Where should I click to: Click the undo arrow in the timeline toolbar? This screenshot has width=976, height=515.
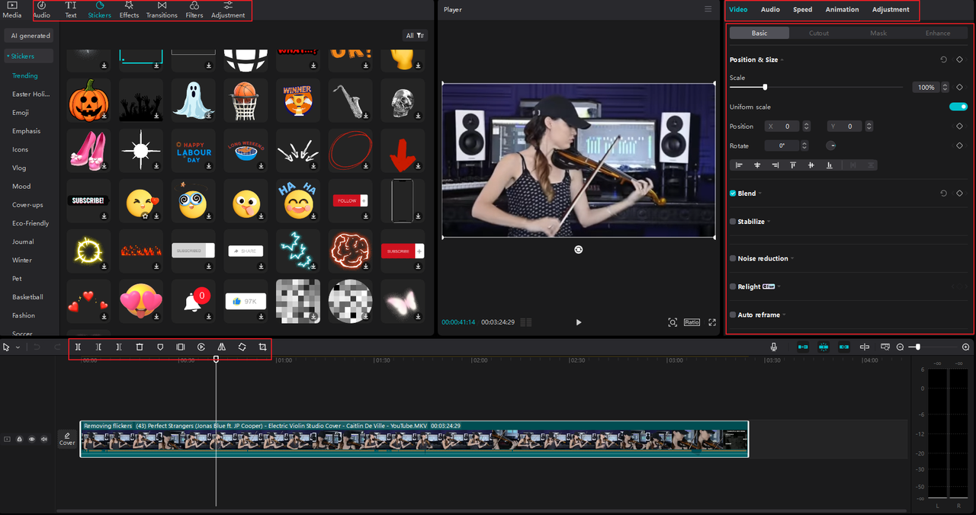(x=36, y=347)
